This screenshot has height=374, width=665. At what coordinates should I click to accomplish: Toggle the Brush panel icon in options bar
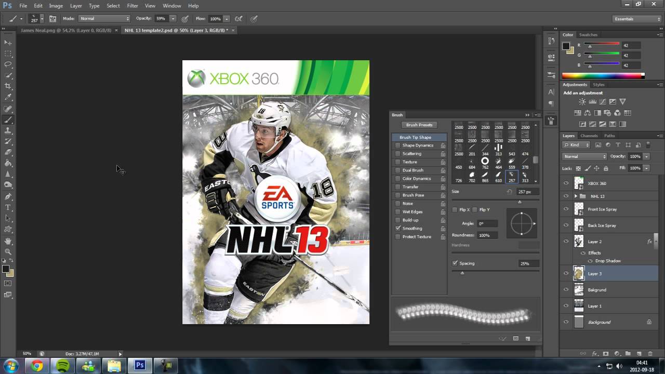(52, 19)
